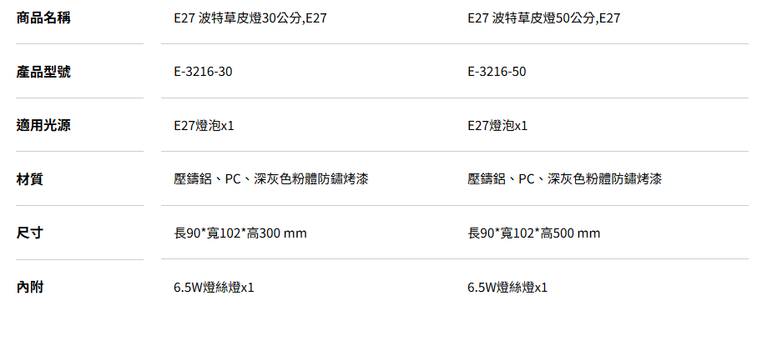Select model number E-3216-30
The height and width of the screenshot is (341, 762).
(x=203, y=72)
